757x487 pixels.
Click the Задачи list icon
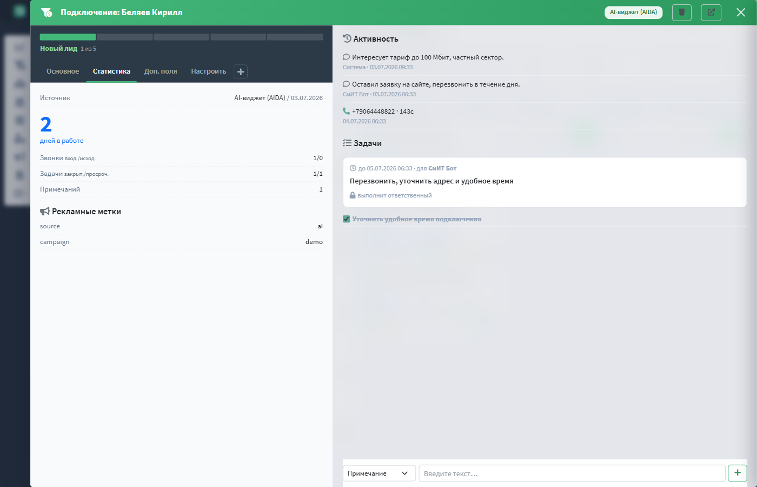click(x=347, y=143)
